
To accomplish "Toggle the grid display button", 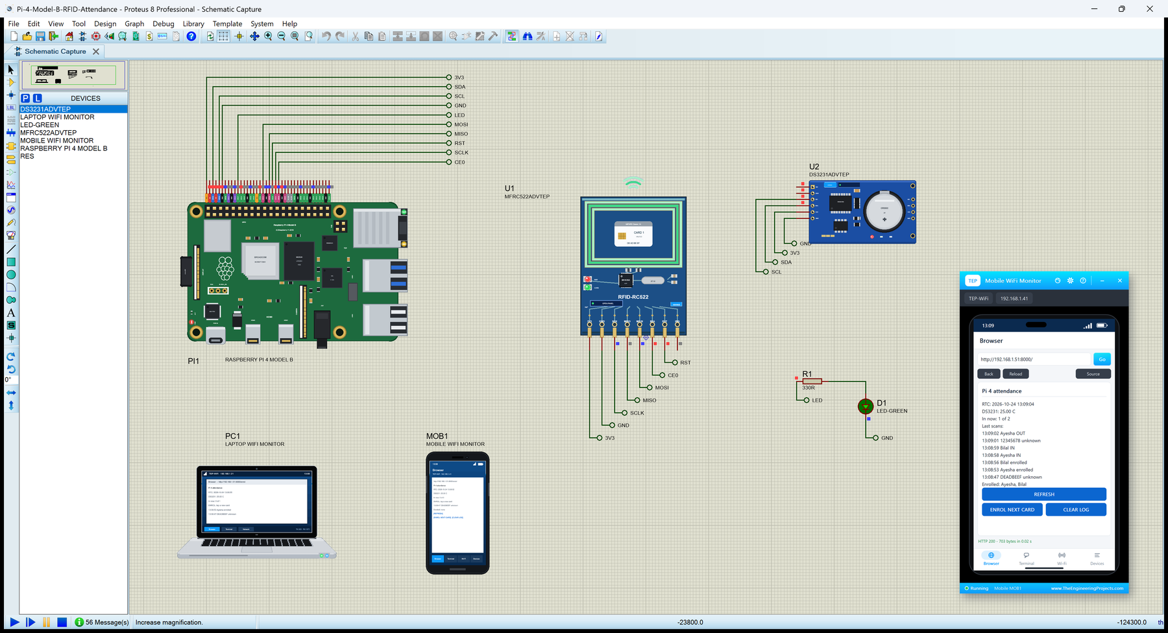I will pyautogui.click(x=223, y=36).
